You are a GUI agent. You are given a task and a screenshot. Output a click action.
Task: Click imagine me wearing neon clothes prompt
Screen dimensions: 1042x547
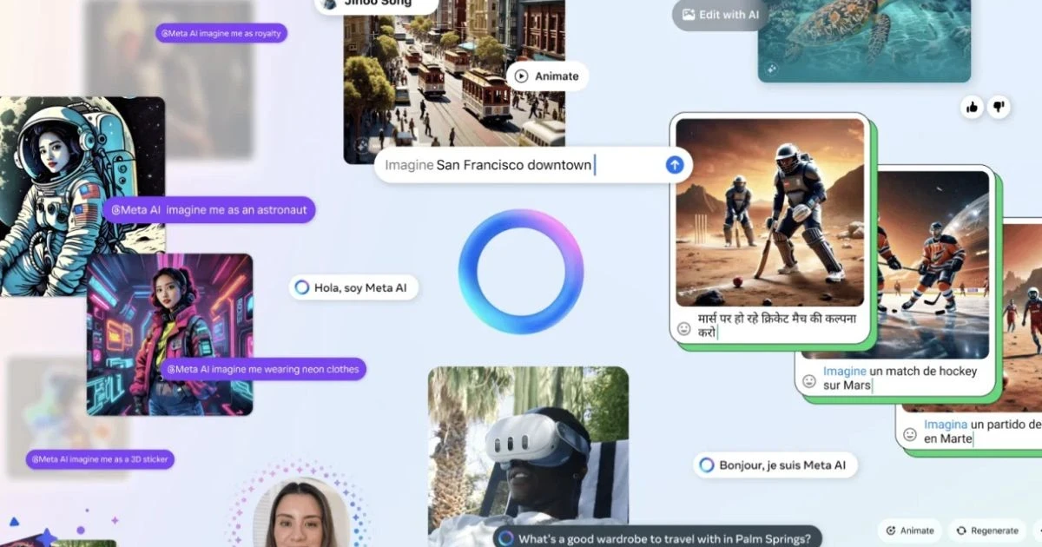[262, 369]
